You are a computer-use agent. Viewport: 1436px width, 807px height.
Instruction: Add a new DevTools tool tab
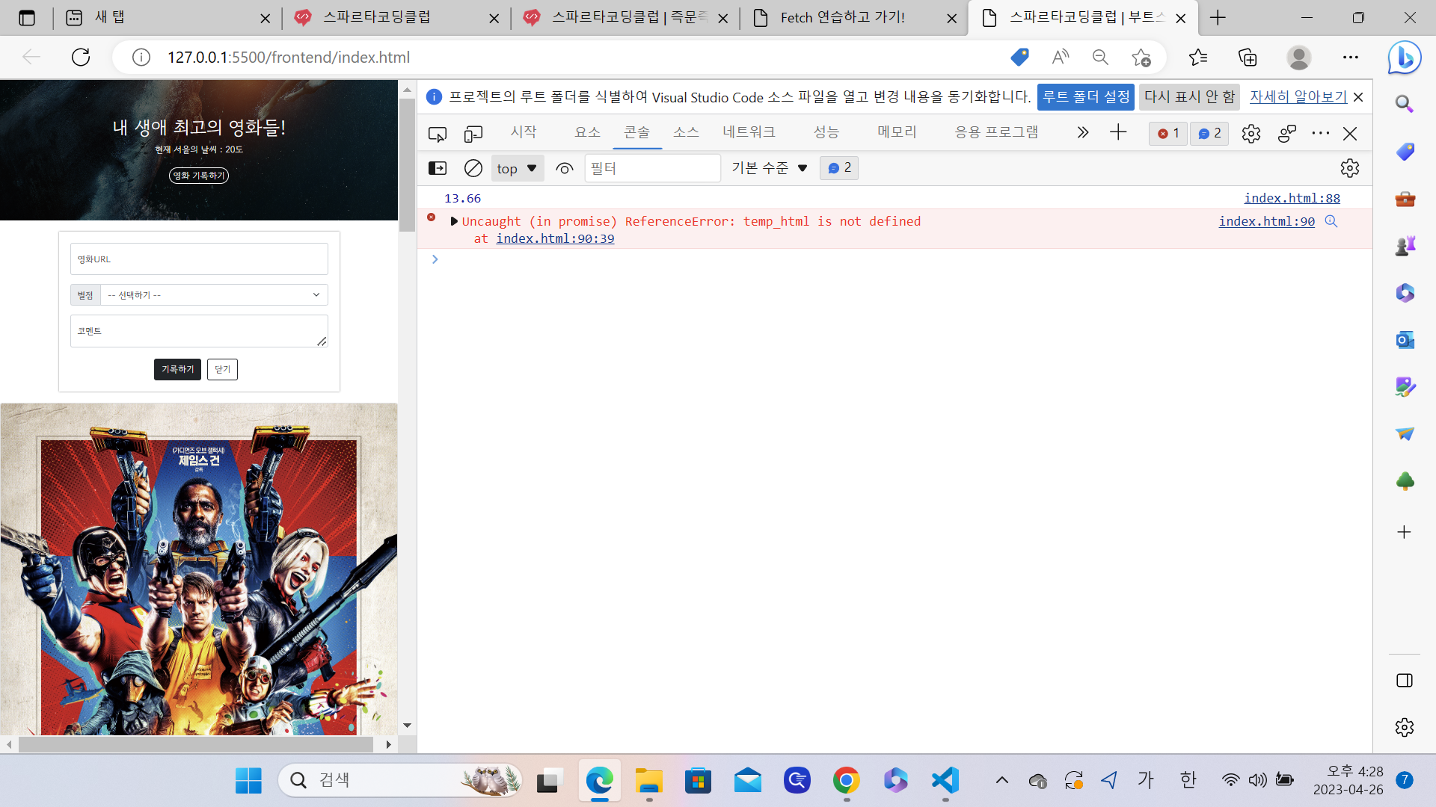[x=1118, y=133]
